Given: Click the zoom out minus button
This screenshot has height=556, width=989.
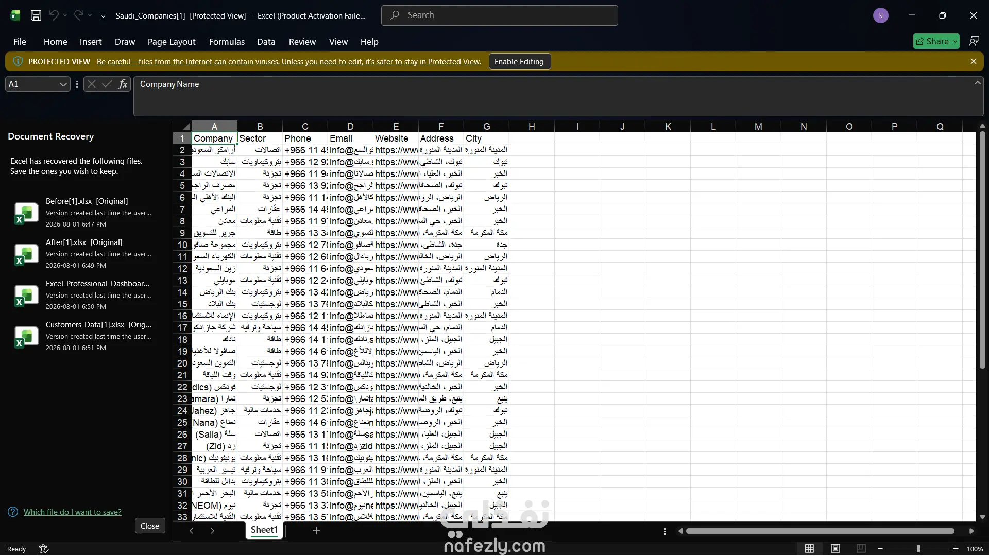Looking at the screenshot, I should click(880, 549).
